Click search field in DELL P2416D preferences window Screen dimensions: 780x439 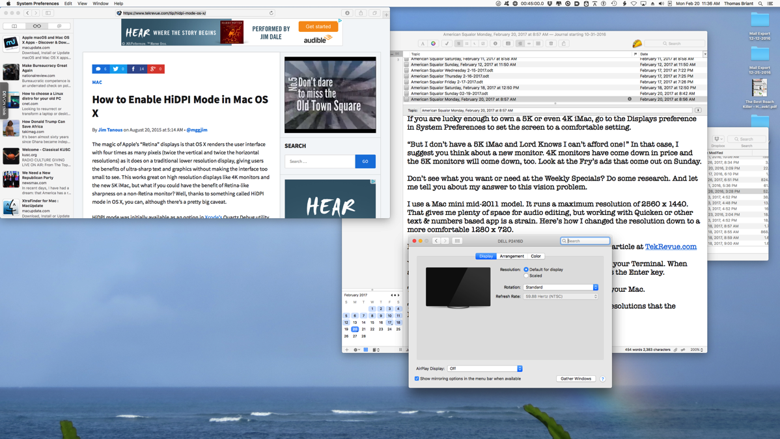point(585,241)
